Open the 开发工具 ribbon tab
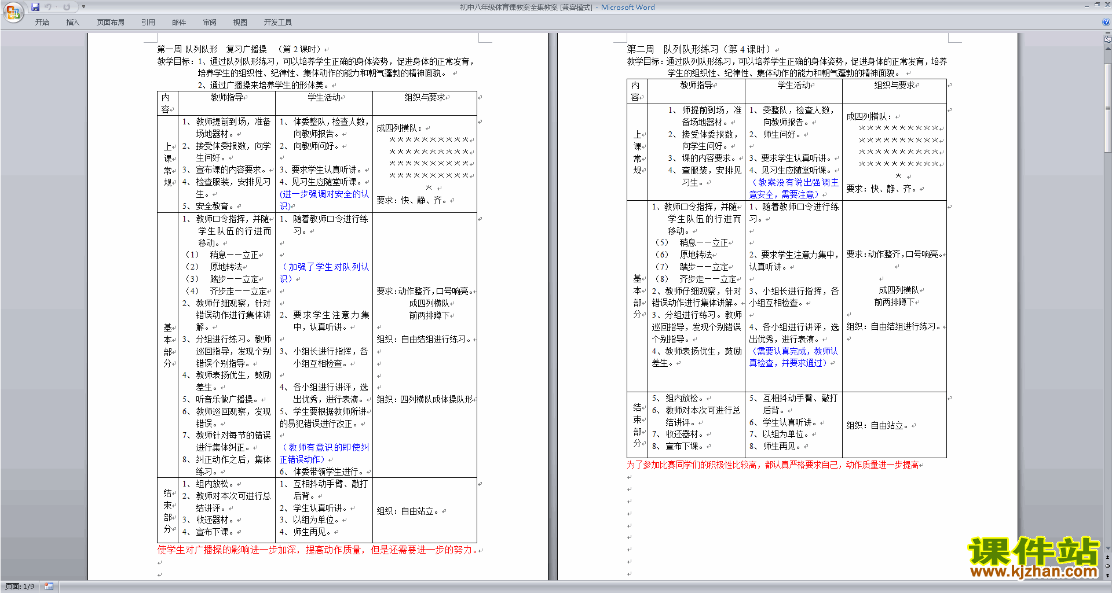1112x593 pixels. [278, 23]
